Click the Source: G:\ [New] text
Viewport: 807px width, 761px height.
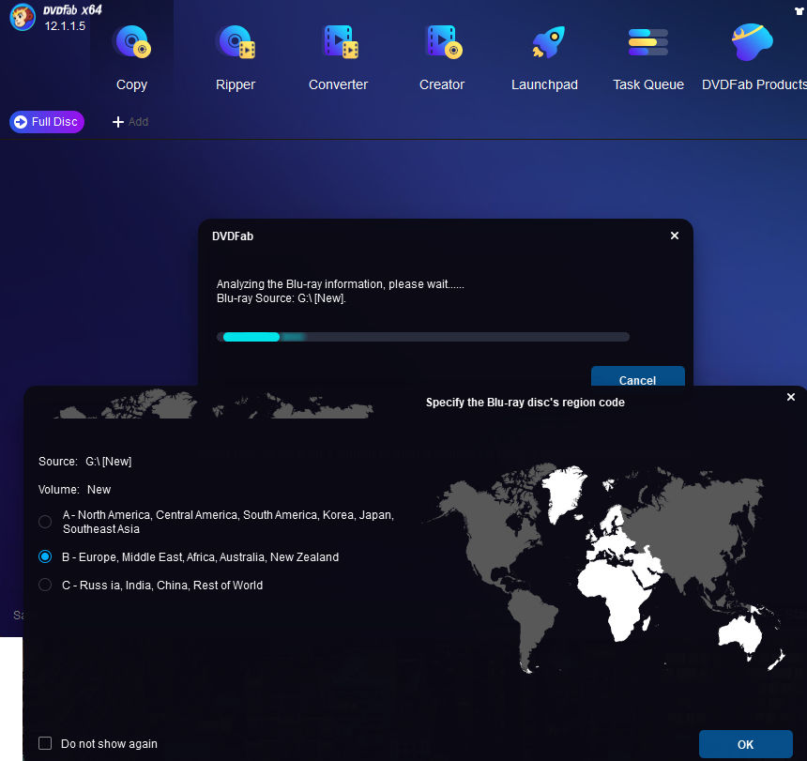[x=84, y=462]
